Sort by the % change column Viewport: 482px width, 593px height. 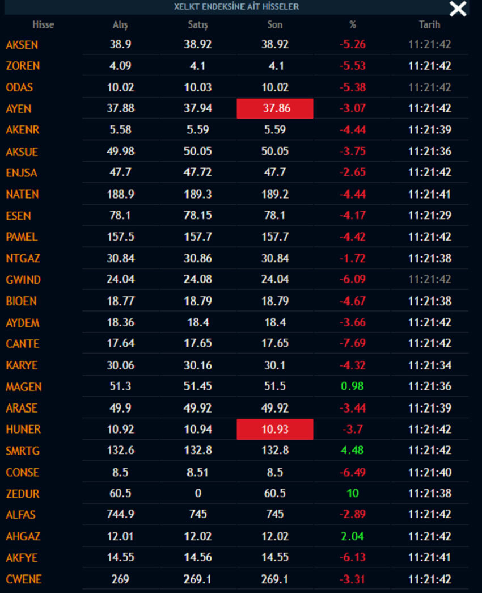[x=353, y=25]
